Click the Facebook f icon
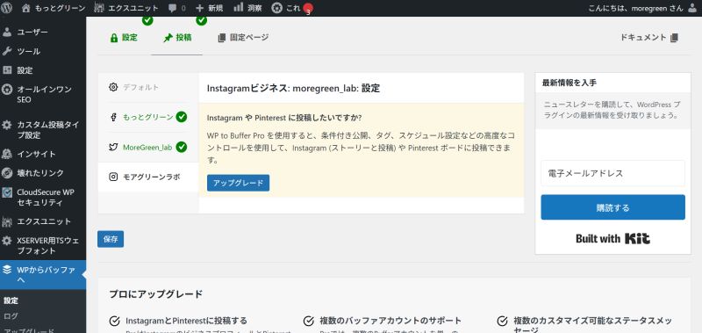The width and height of the screenshot is (702, 333). click(113, 118)
